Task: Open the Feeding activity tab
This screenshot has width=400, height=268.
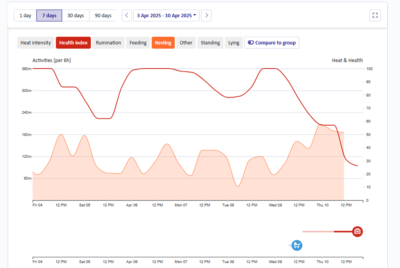Action: coord(138,43)
